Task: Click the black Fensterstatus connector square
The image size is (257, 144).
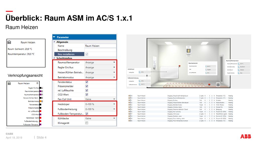Action: pyautogui.click(x=40, y=105)
